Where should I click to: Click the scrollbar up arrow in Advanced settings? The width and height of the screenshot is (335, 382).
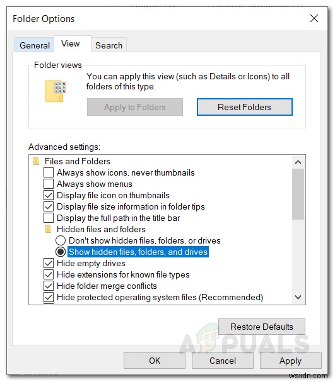(x=298, y=162)
